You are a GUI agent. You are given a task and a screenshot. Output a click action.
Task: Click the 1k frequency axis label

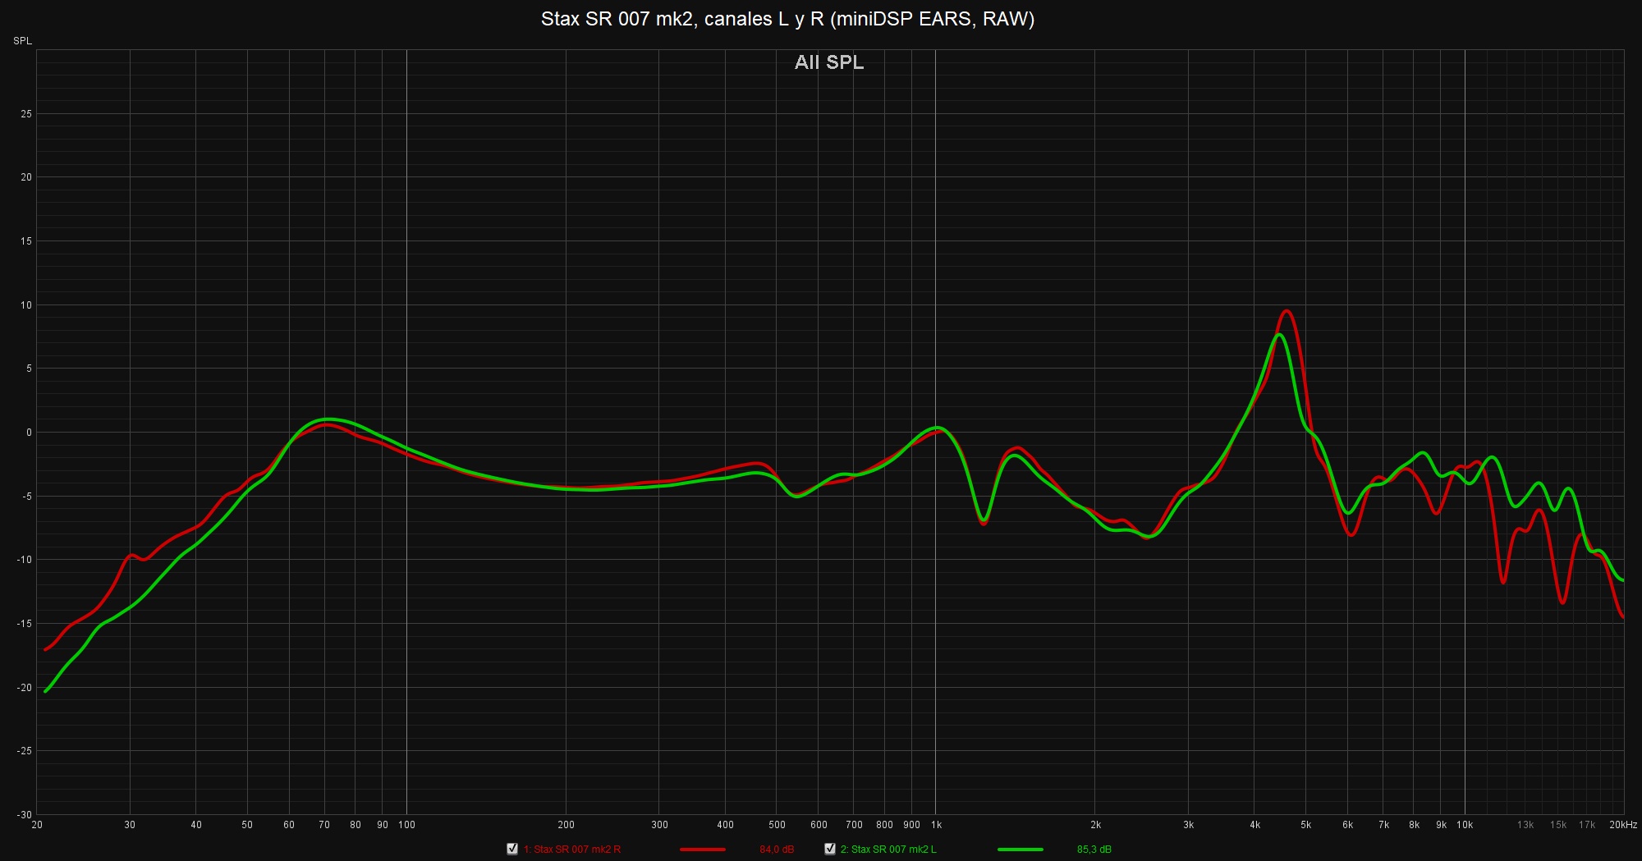coord(936,825)
